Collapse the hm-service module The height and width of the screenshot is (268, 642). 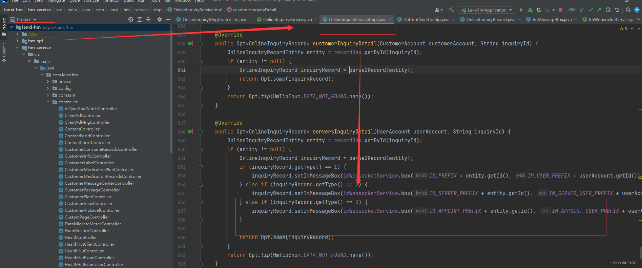[x=17, y=47]
